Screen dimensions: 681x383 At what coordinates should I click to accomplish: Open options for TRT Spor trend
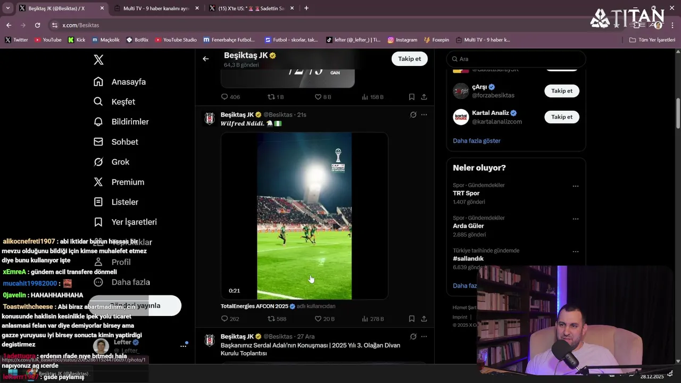point(576,186)
